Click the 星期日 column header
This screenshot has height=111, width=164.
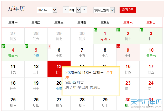[x=151, y=22]
